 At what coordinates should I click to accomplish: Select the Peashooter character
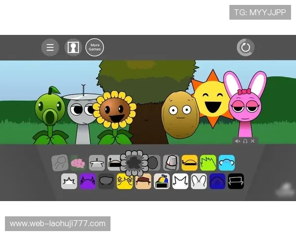click(50, 116)
